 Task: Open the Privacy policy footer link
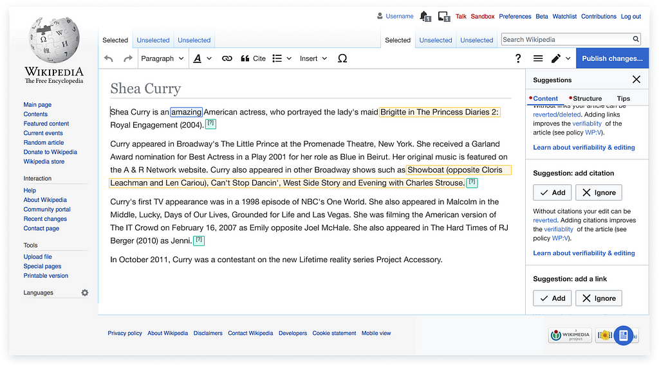tap(125, 333)
